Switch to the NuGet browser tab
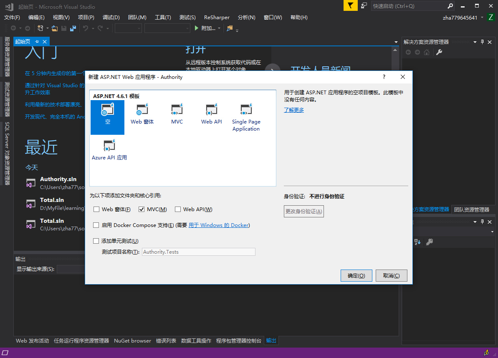498x358 pixels. click(132, 340)
